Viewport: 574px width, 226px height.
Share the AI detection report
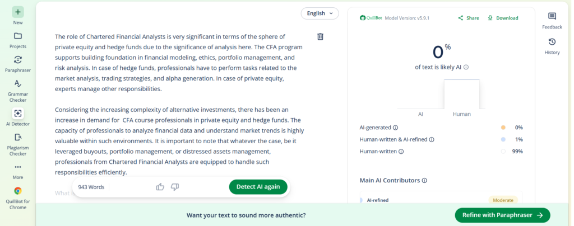pyautogui.click(x=469, y=18)
